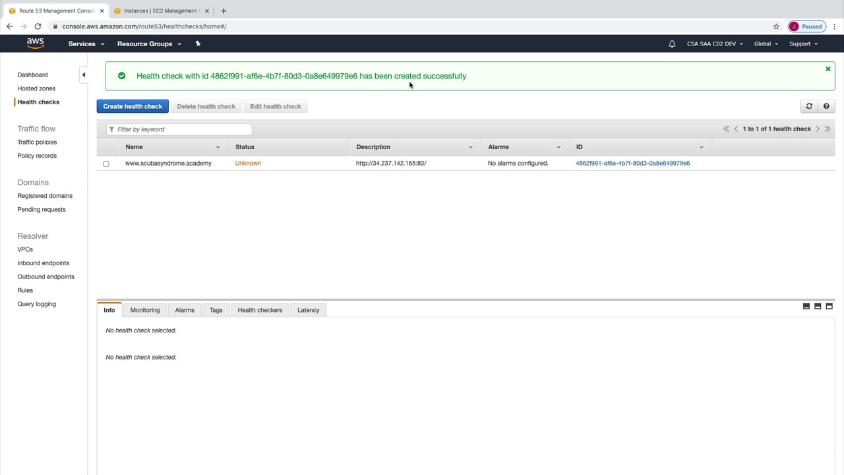Bookmark this page with star icon
Screen dimensions: 844x475
(776, 26)
